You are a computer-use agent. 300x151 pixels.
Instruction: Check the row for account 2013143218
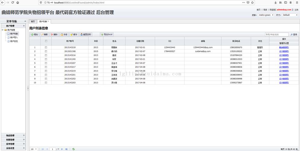click(46, 47)
